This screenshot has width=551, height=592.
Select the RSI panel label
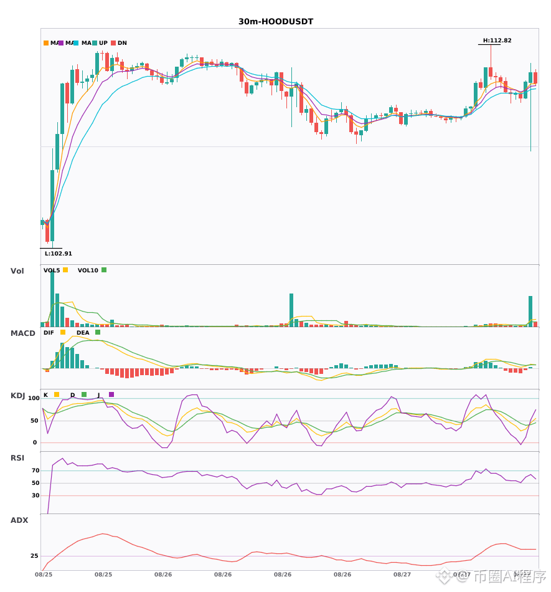coord(17,458)
